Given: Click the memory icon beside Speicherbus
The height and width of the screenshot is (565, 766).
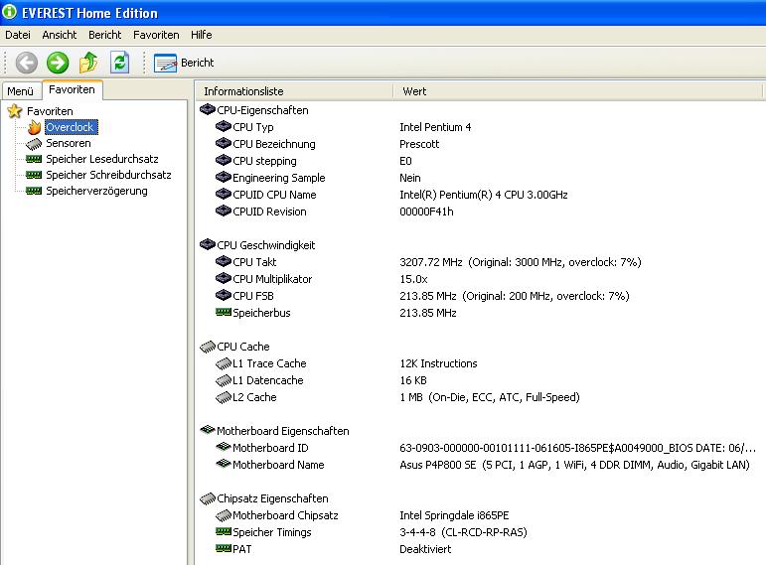Looking at the screenshot, I should (224, 312).
